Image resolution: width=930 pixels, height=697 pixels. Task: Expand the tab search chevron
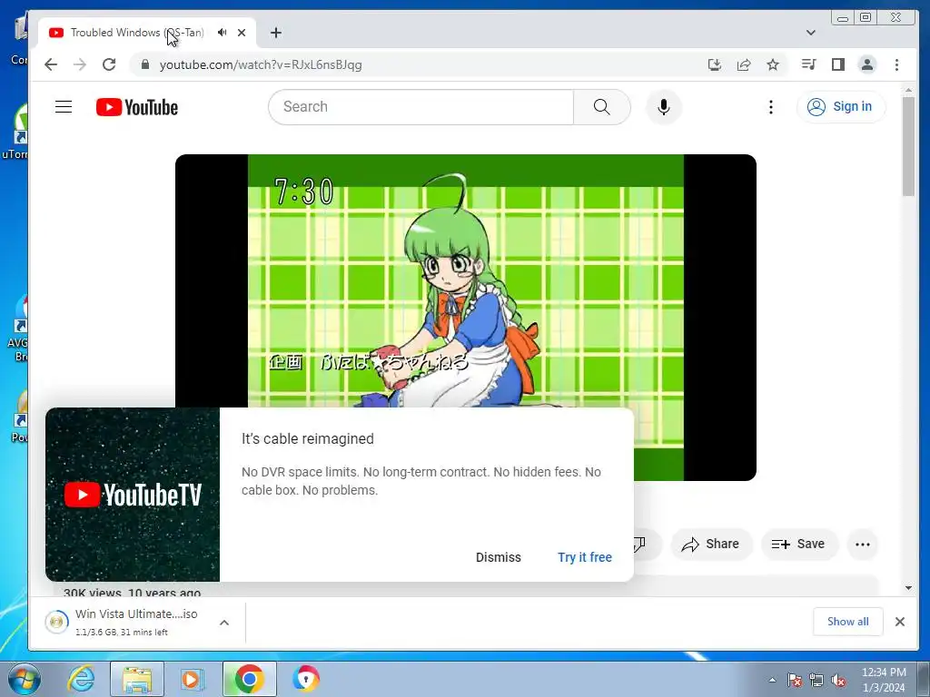point(811,33)
